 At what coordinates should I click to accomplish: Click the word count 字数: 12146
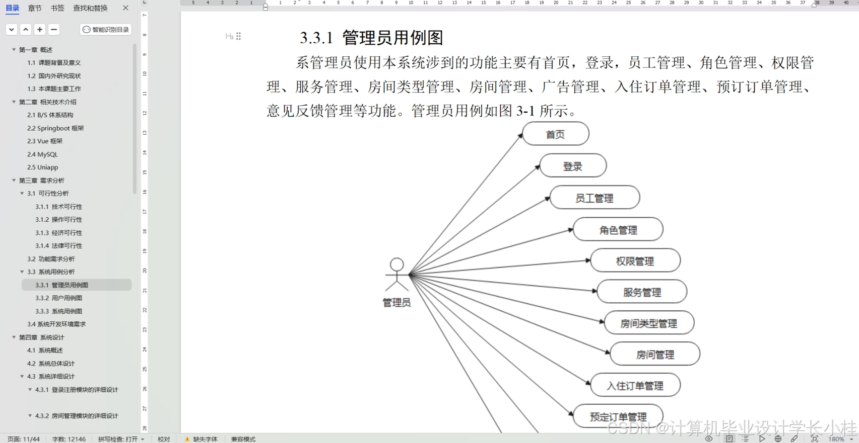(69, 439)
